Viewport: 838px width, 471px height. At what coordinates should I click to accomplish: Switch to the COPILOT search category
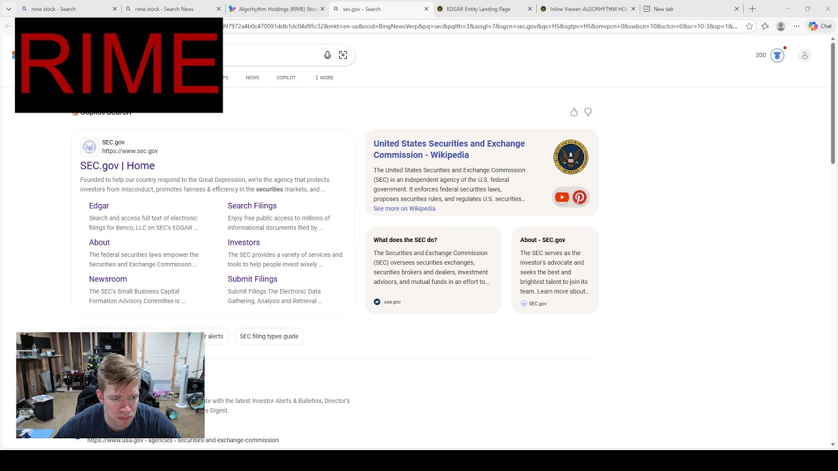[286, 77]
